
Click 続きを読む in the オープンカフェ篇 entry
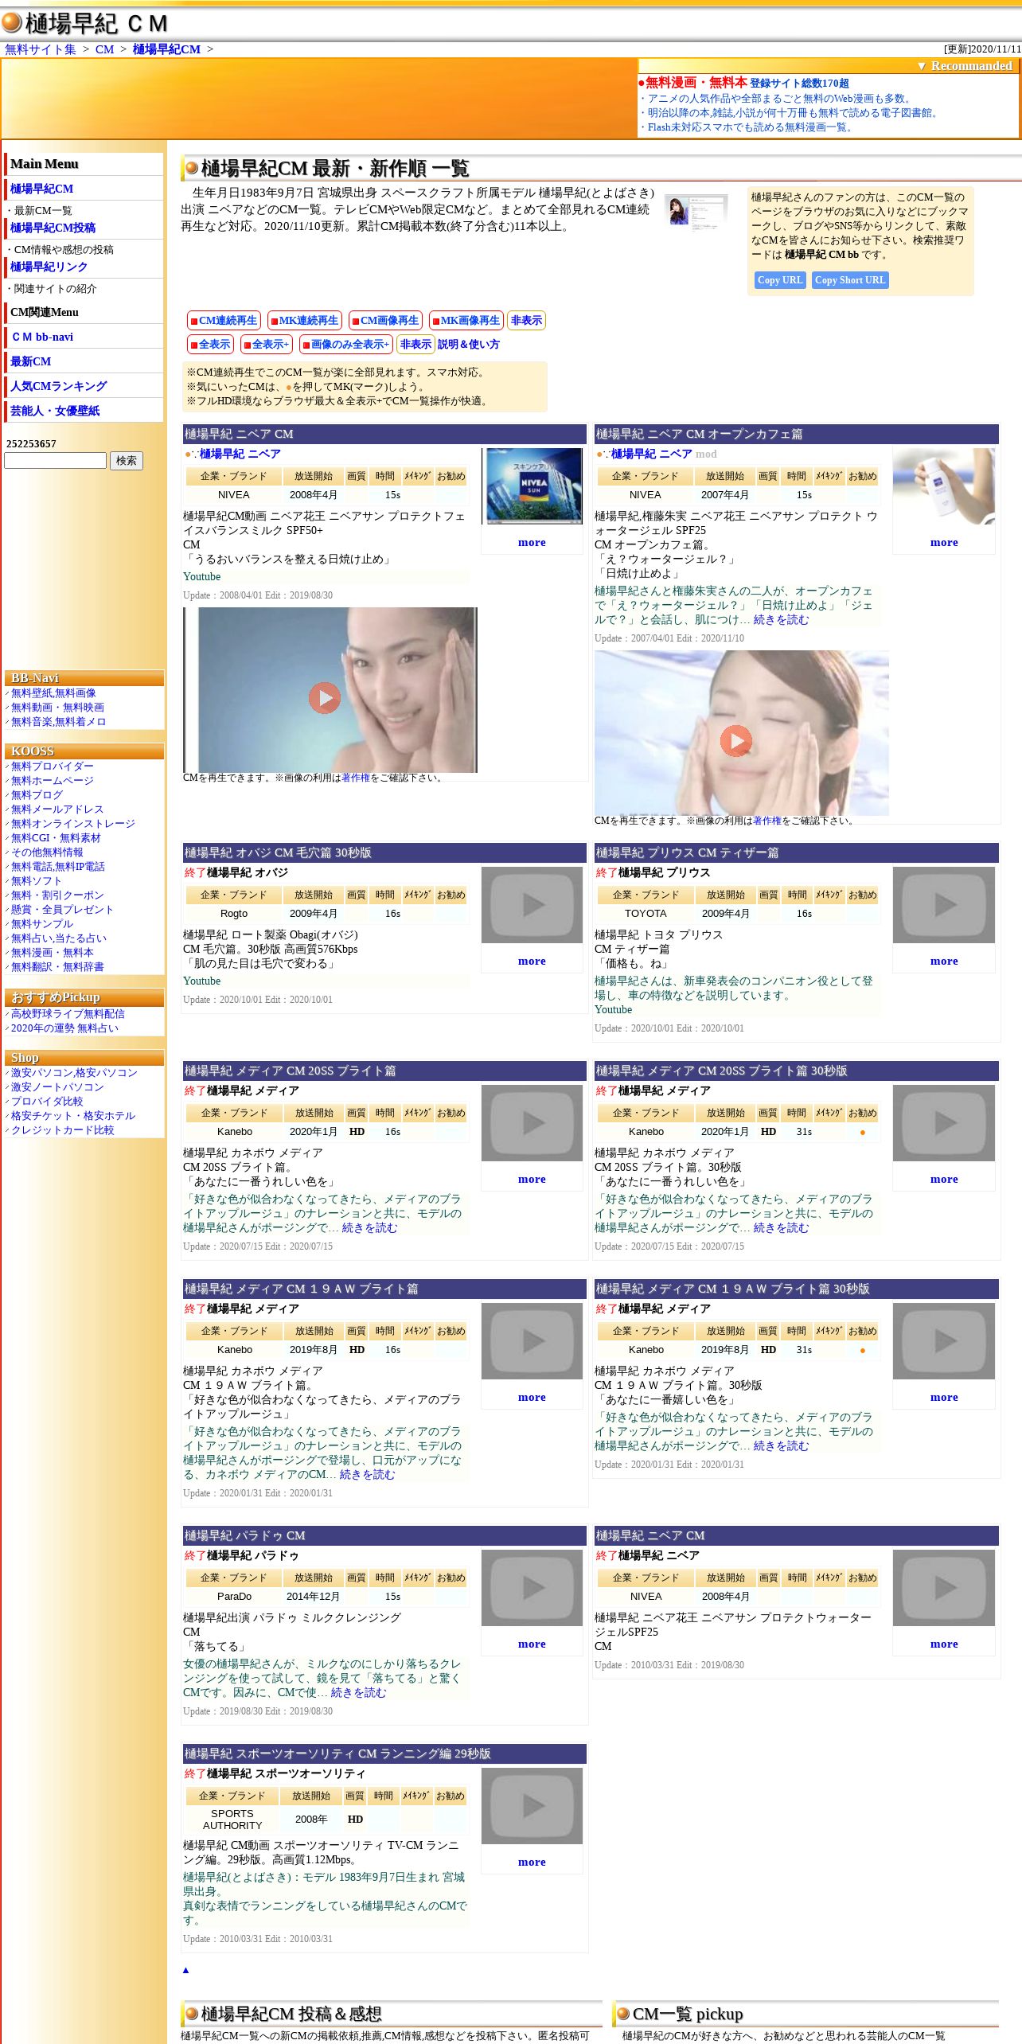point(781,620)
